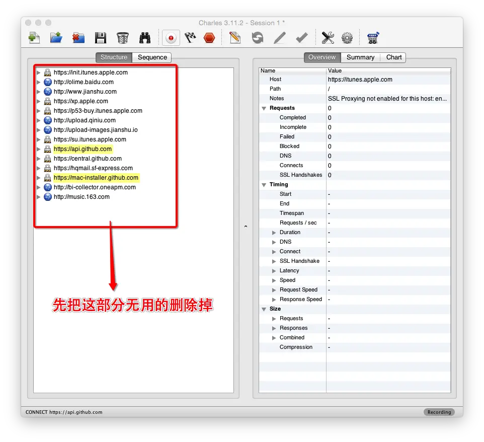Screen dimensions: 484x442
Task: Click the Requests / sec row
Action: click(x=355, y=223)
